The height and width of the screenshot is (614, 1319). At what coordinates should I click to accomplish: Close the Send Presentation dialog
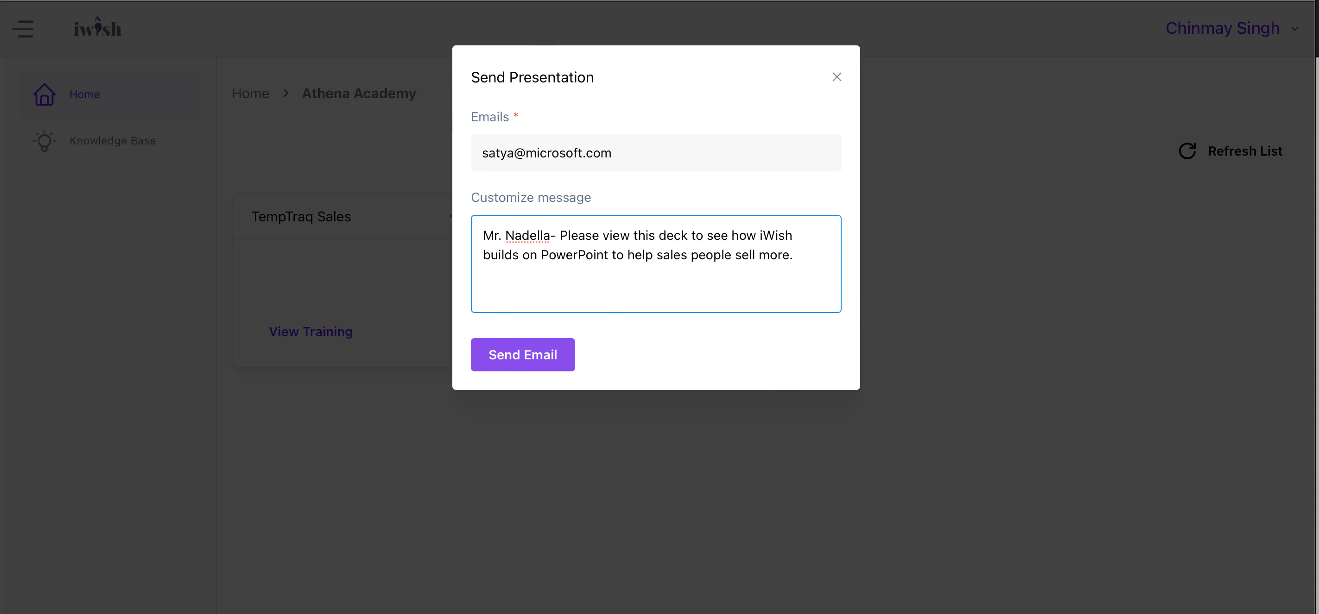[837, 77]
